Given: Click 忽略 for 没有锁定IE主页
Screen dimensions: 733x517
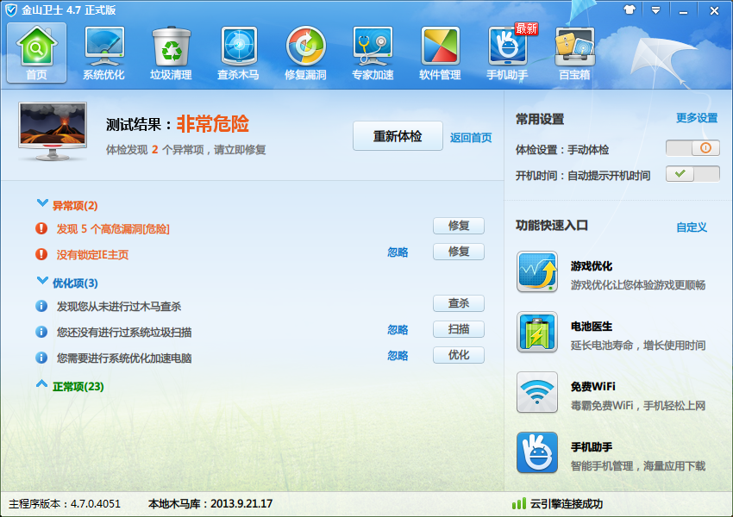Looking at the screenshot, I should (398, 252).
